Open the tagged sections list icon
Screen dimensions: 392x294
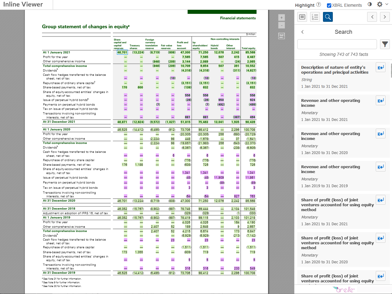pos(315,17)
